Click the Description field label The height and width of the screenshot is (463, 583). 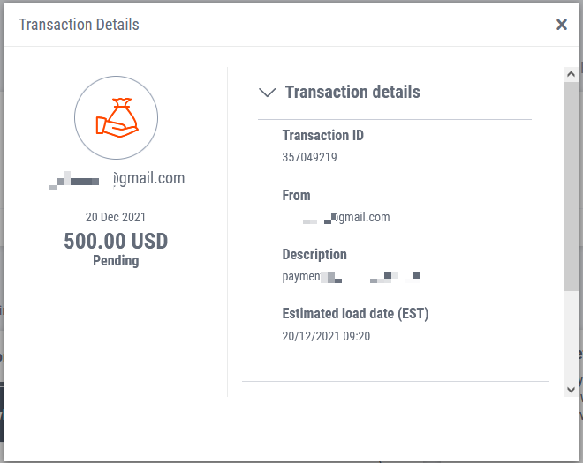pos(314,254)
